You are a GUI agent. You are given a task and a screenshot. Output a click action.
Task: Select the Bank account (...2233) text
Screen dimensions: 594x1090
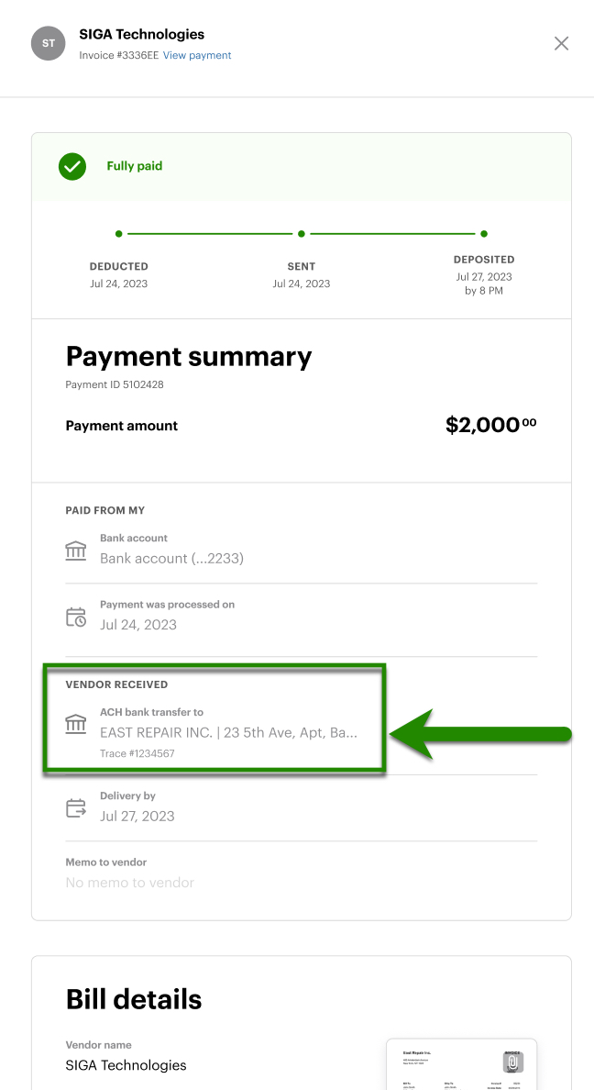171,558
